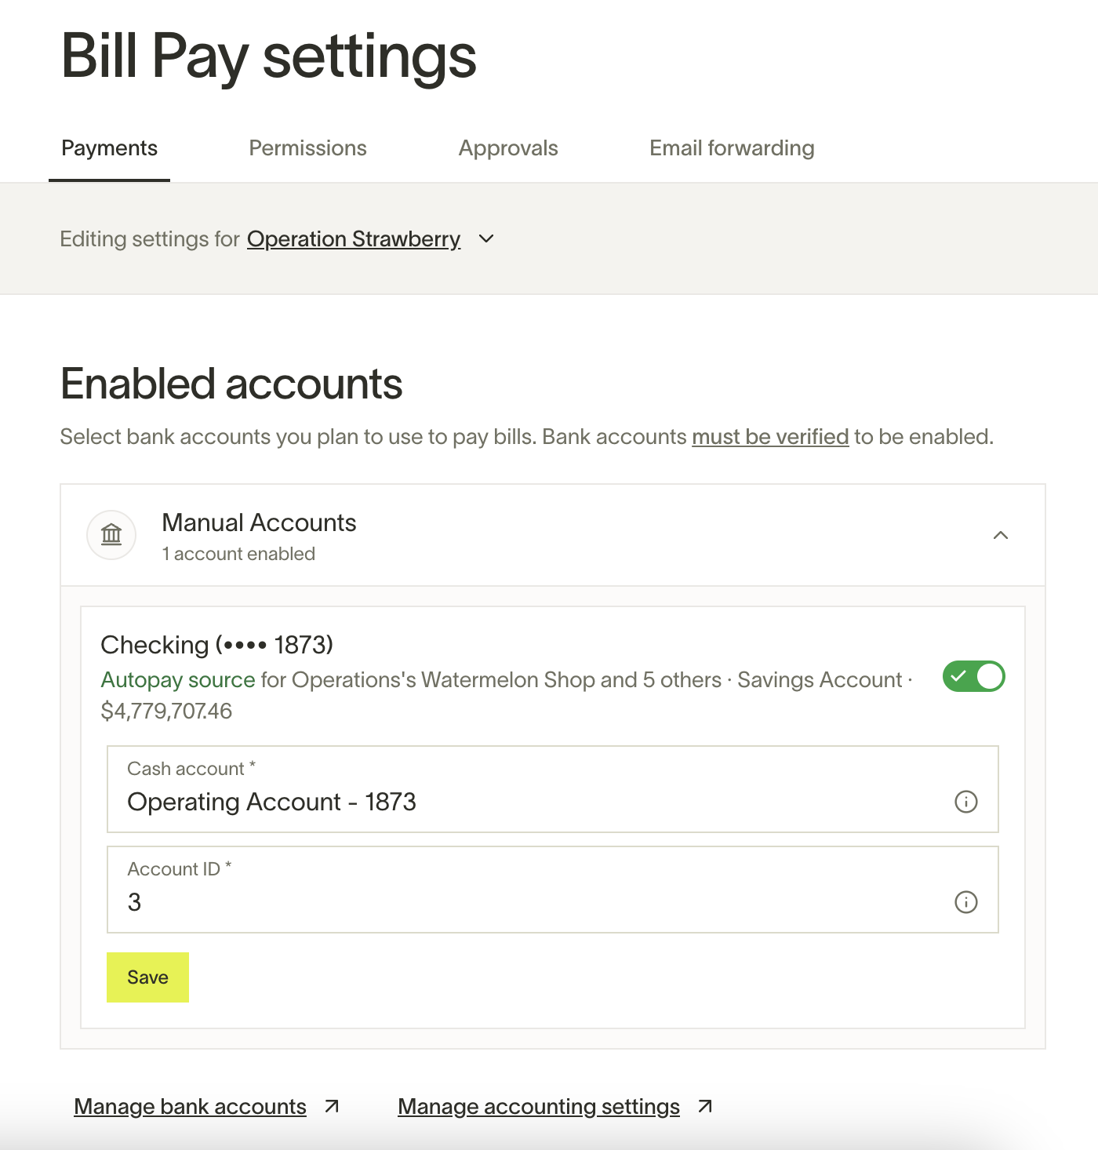1098x1150 pixels.
Task: Open the Email forwarding tab
Action: (732, 148)
